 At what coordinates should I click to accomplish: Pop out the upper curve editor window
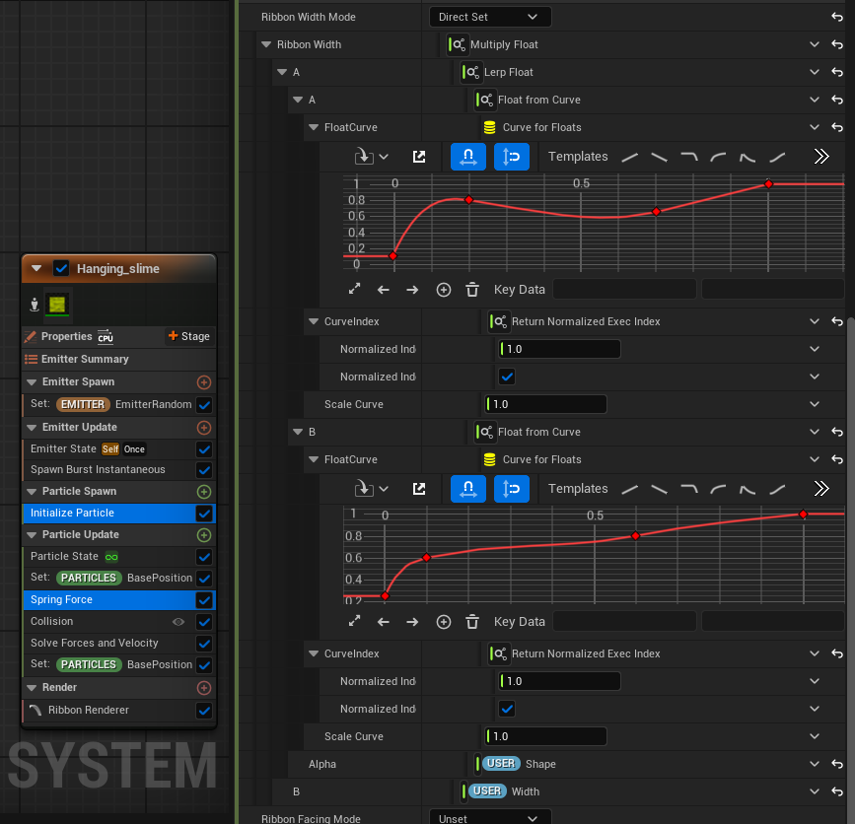pos(419,157)
